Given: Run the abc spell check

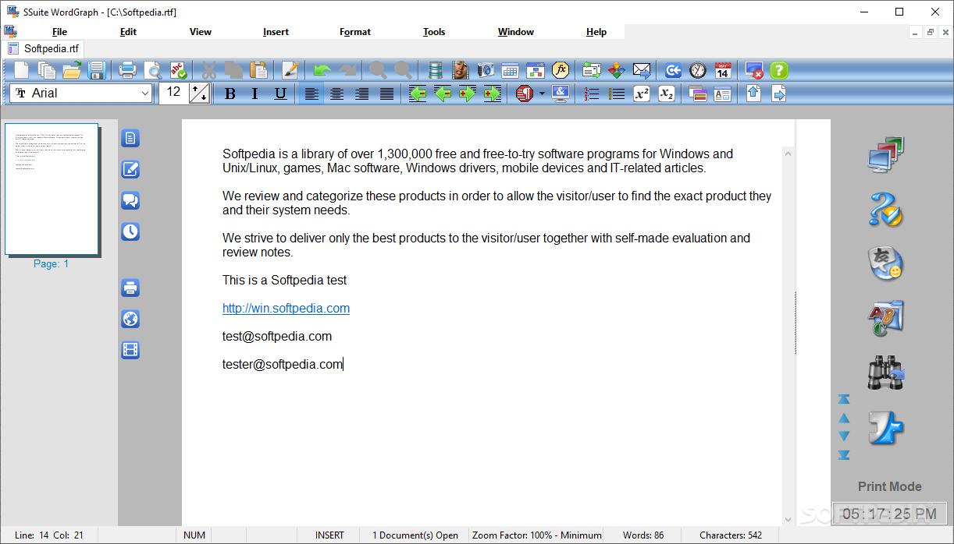Looking at the screenshot, I should click(x=178, y=70).
